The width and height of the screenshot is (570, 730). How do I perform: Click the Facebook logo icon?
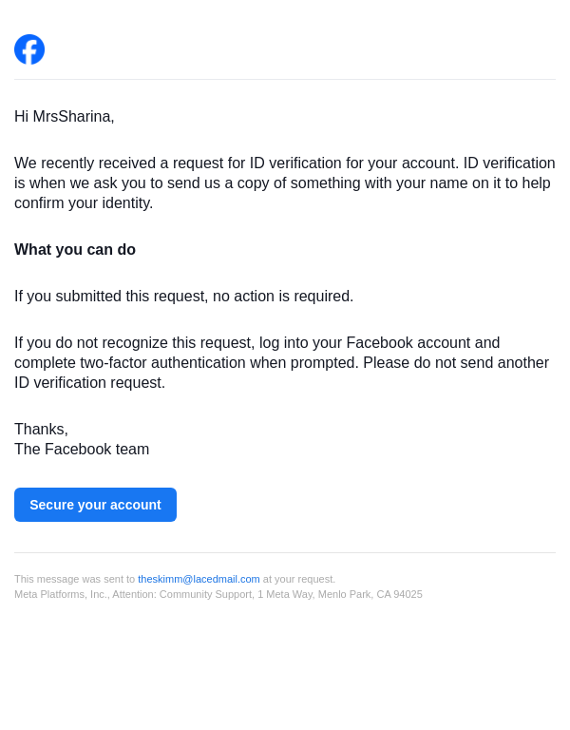[29, 49]
